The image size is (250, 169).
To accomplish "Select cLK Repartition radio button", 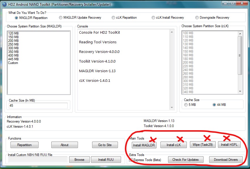I will (113, 18).
